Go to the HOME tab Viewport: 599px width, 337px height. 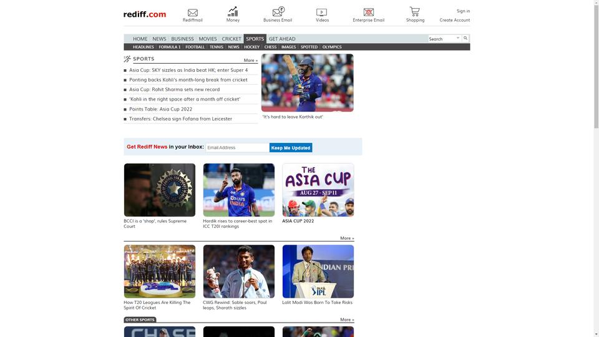140,39
